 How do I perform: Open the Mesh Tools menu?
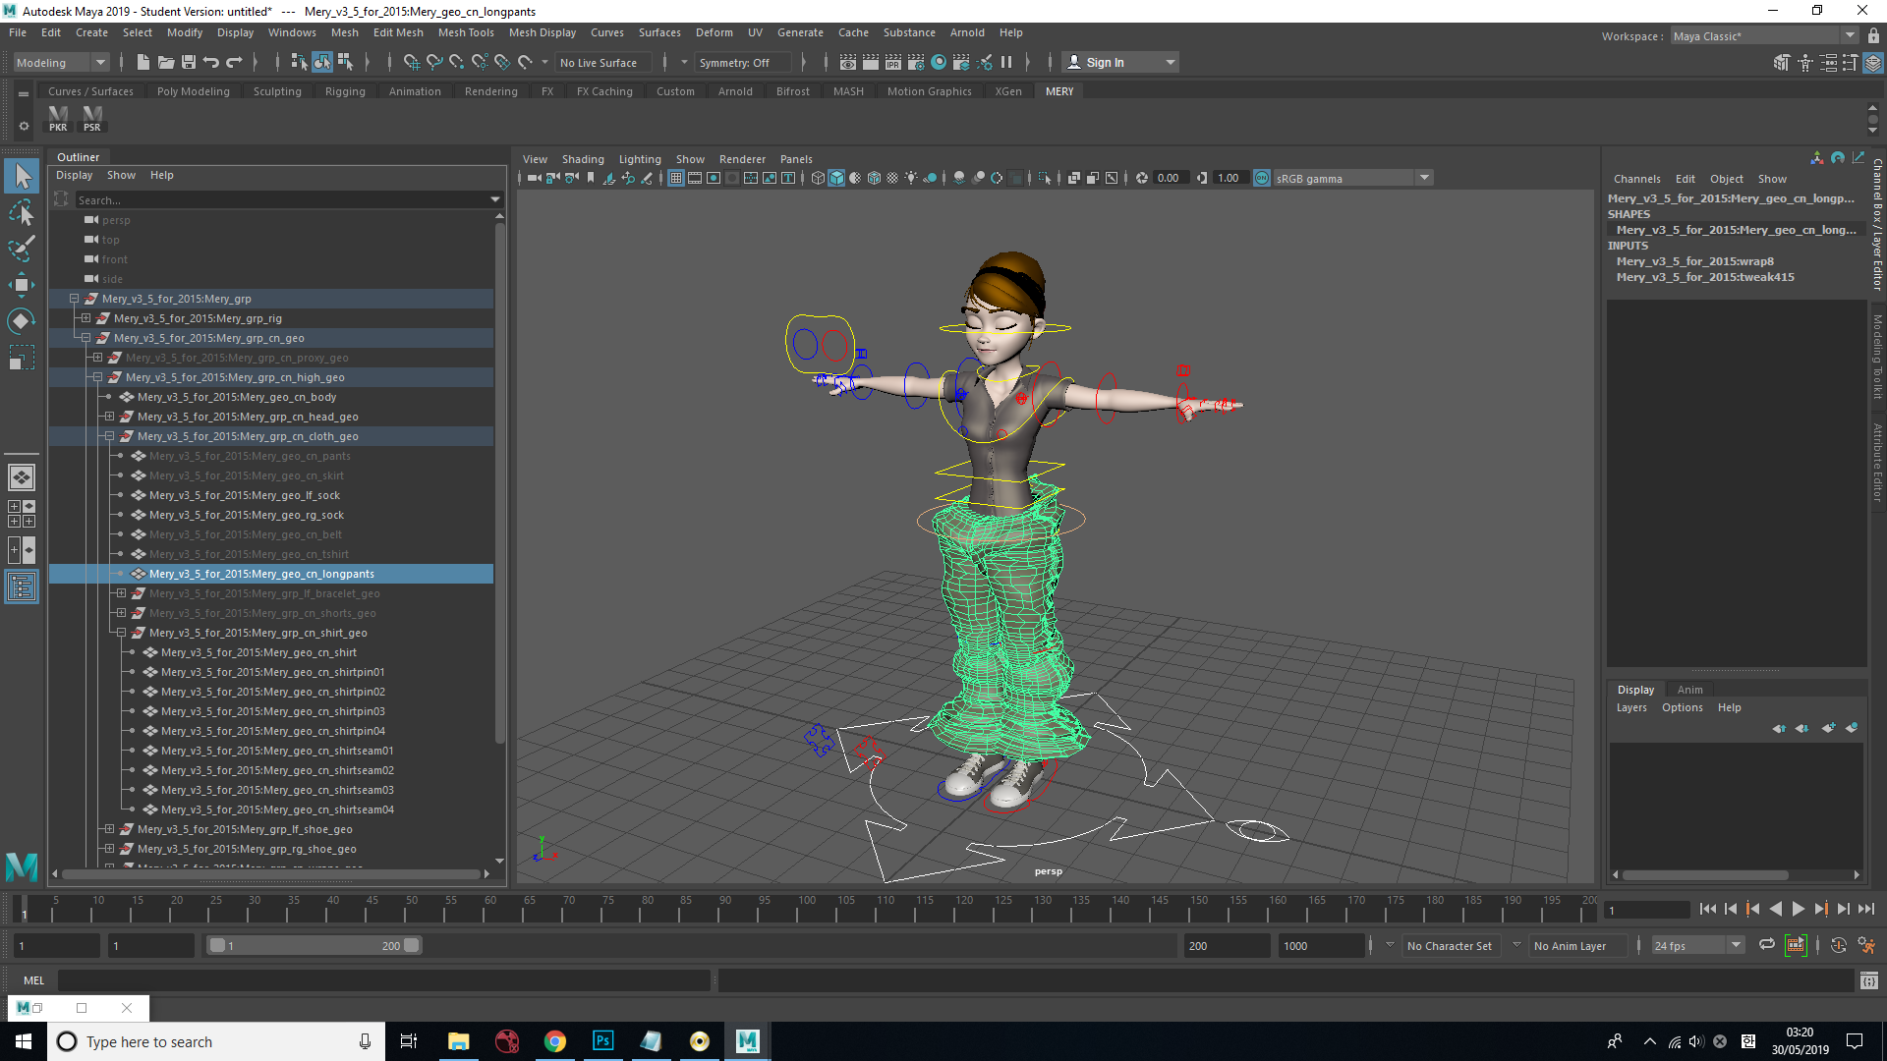[x=466, y=32]
